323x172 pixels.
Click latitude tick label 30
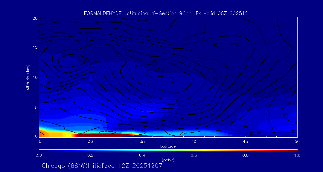click(x=90, y=141)
